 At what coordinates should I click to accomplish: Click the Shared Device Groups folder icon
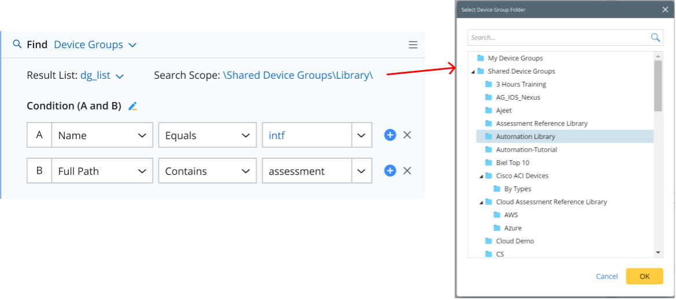(481, 71)
